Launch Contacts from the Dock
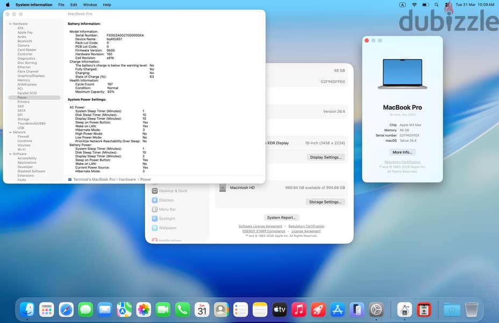Screen dimensions: 499x323 tap(221, 310)
